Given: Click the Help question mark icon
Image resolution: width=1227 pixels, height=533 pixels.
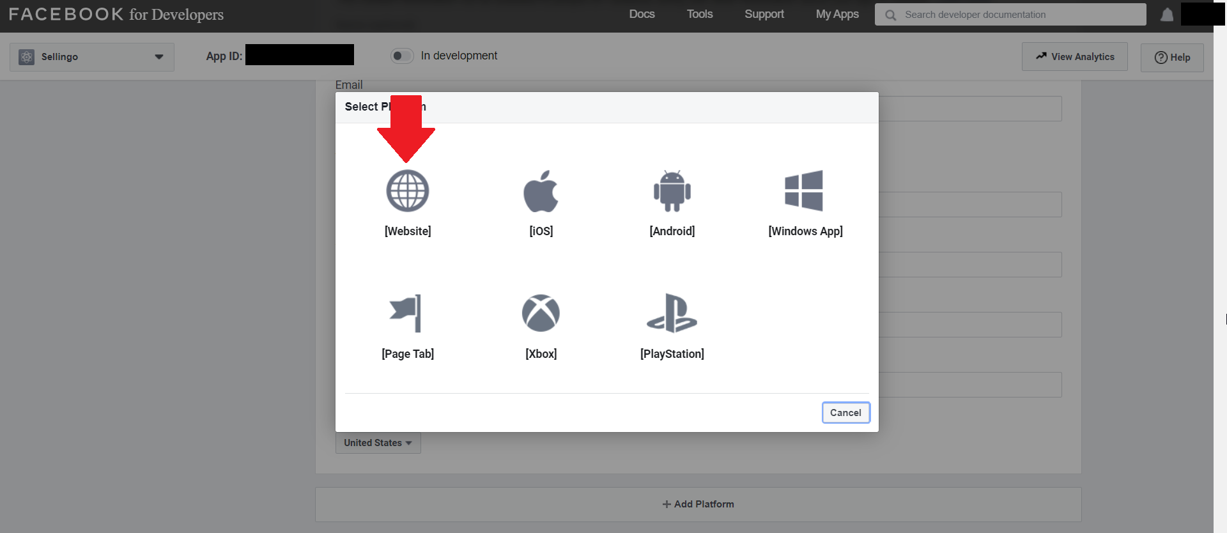Looking at the screenshot, I should 1161,58.
